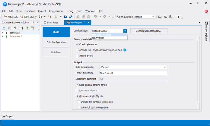Click the Target file name field
This screenshot has height=126, width=210.
point(133,73)
